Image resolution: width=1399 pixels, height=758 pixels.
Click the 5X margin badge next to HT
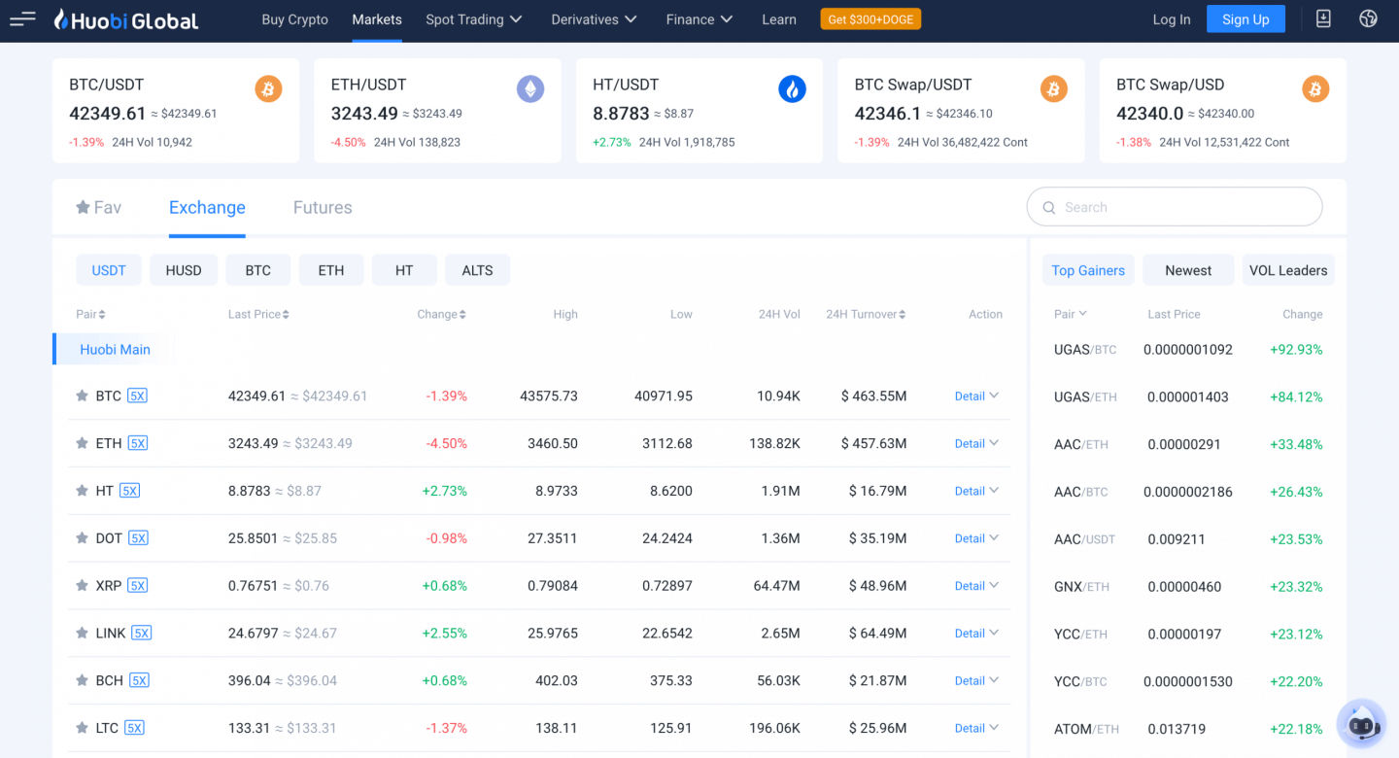pos(130,491)
